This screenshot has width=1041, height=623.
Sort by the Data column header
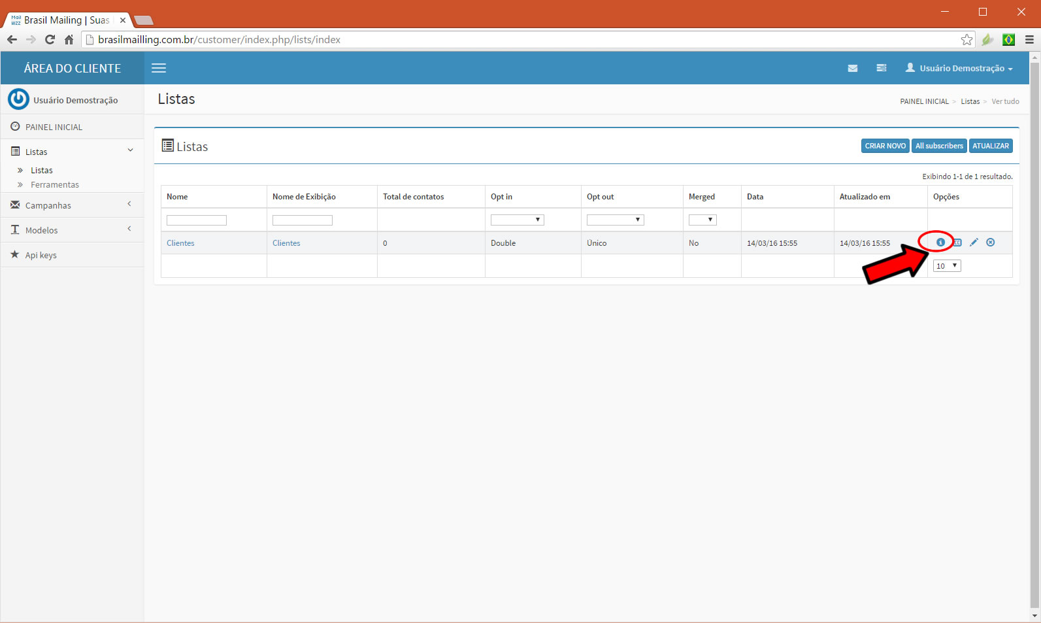coord(755,197)
